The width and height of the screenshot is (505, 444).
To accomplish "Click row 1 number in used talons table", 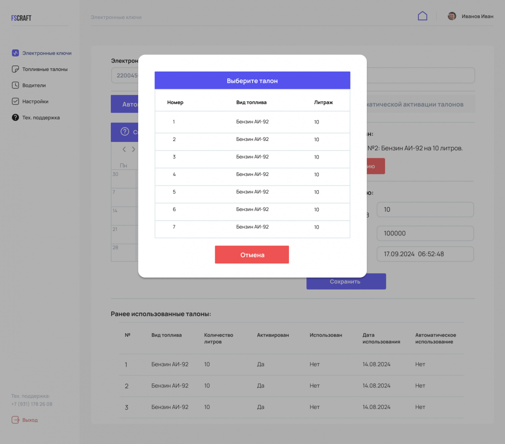I will [126, 365].
